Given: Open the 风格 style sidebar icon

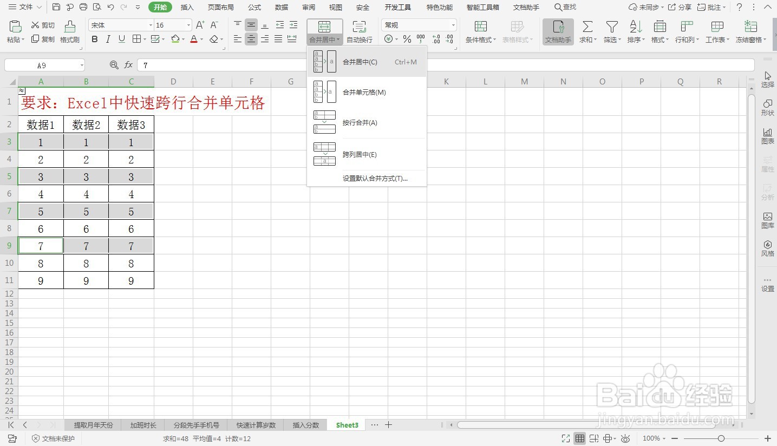Looking at the screenshot, I should 768,248.
